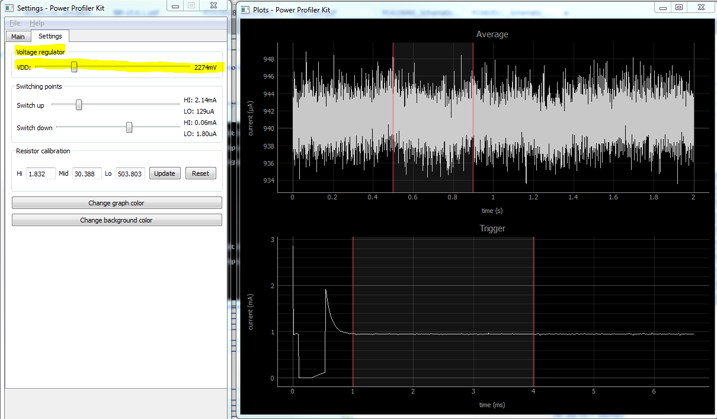Click left cursor line in Trigger plot
The width and height of the screenshot is (717, 419).
click(353, 312)
